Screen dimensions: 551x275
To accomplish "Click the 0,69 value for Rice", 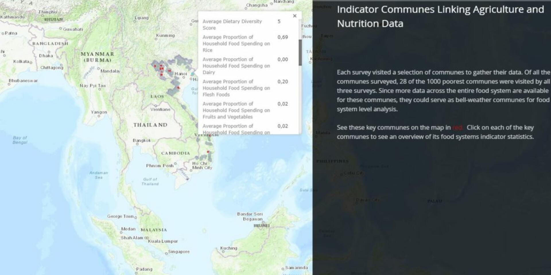I will pyautogui.click(x=283, y=37).
